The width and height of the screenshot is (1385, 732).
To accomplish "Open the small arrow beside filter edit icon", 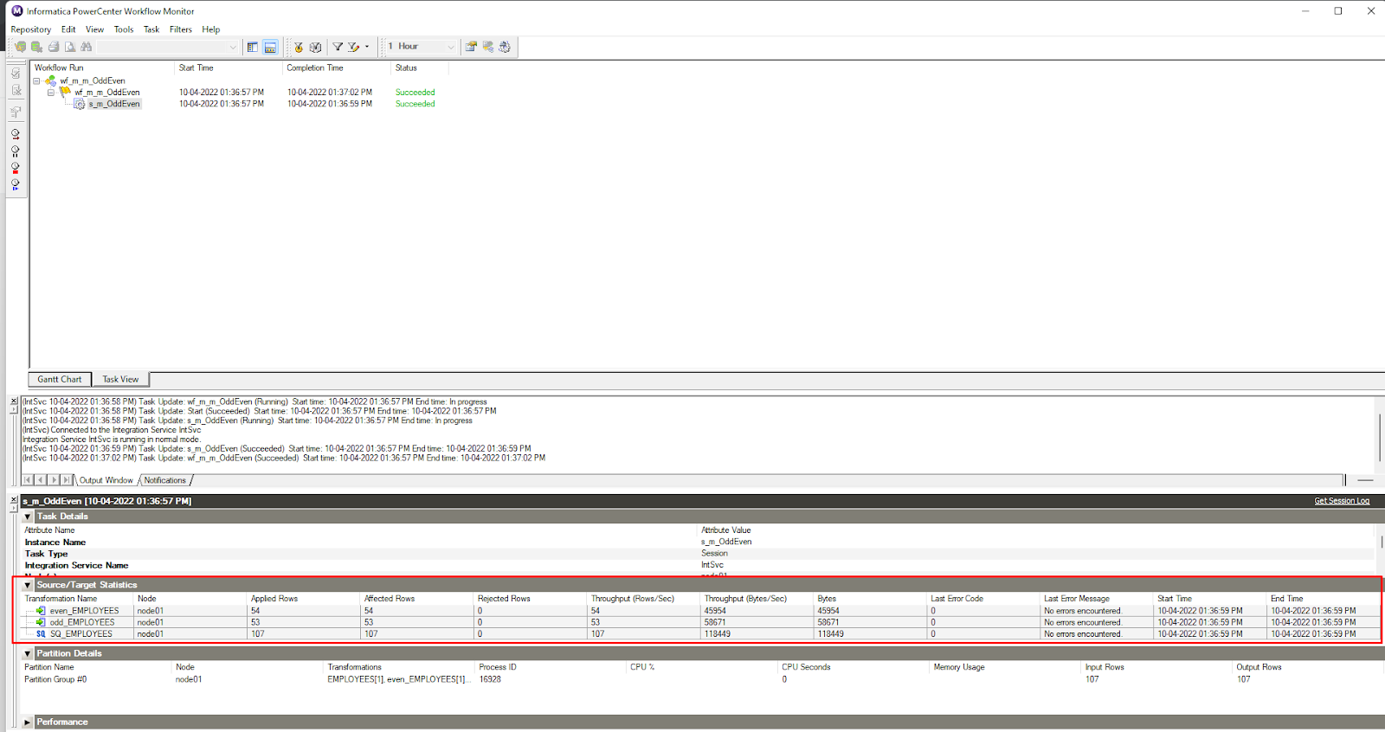I will tap(367, 47).
